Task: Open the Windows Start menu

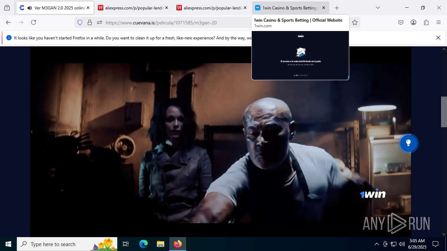Action: (8, 244)
